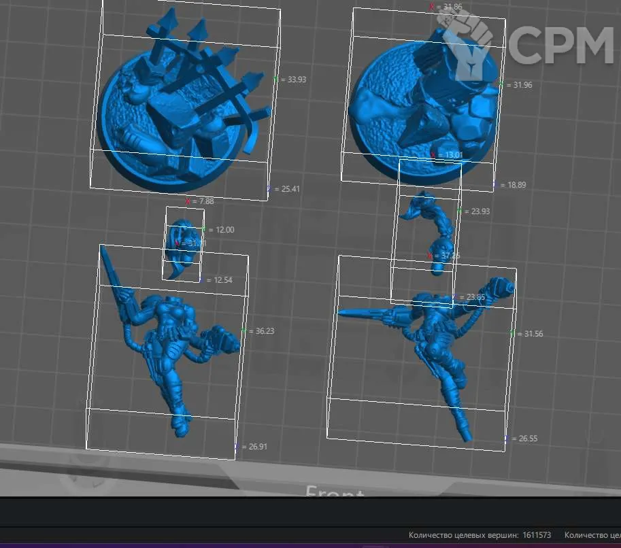Screen dimensions: 621x548
Task: Click the 33.93 dimension label
Action: click(297, 80)
